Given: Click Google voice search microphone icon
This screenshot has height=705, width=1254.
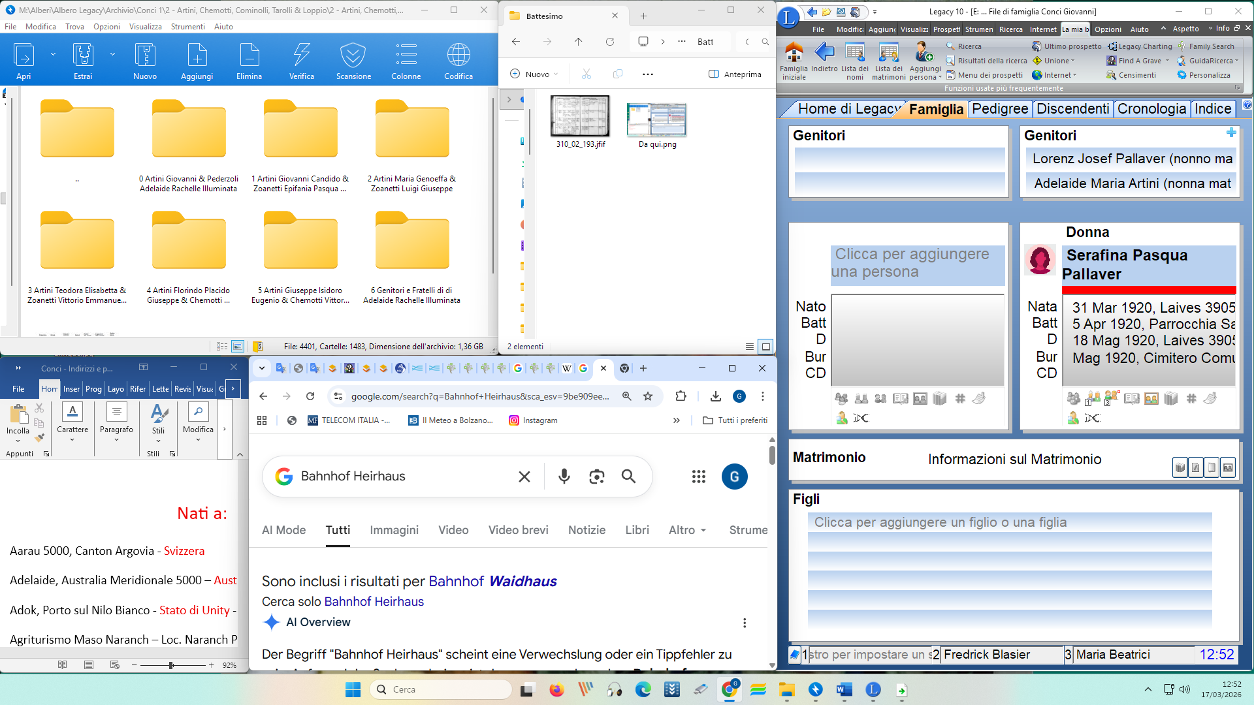Looking at the screenshot, I should pos(564,477).
